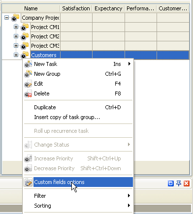The width and height of the screenshot is (193, 214).
Task: Expand the Project CM2 node
Action: [16, 36]
